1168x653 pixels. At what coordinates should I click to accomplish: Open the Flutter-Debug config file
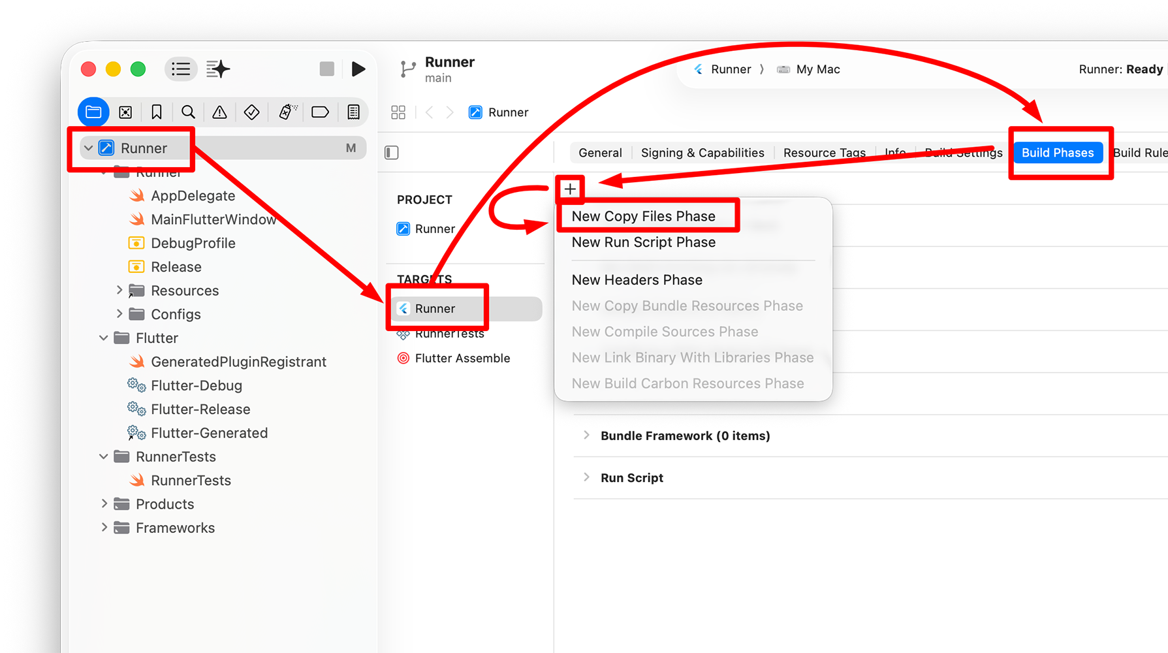pyautogui.click(x=185, y=385)
